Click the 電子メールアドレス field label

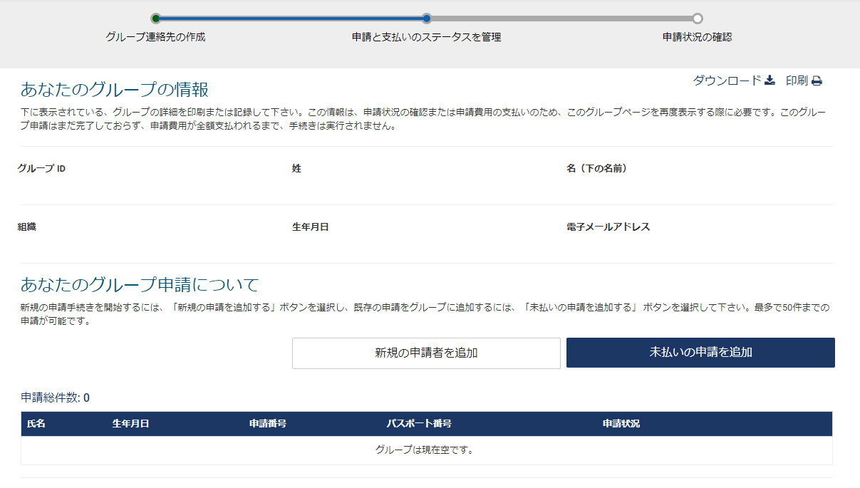(608, 227)
